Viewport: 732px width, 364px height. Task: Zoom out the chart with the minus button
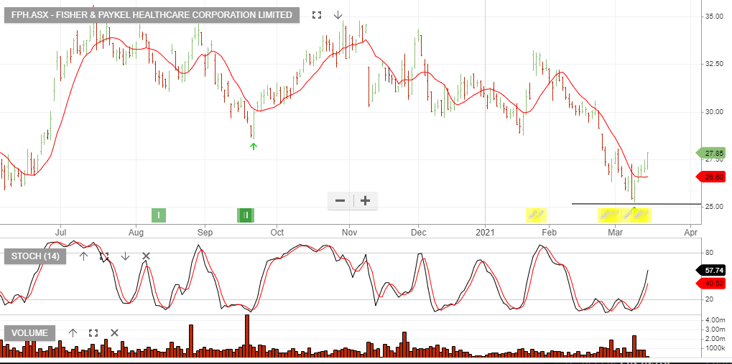click(x=340, y=201)
